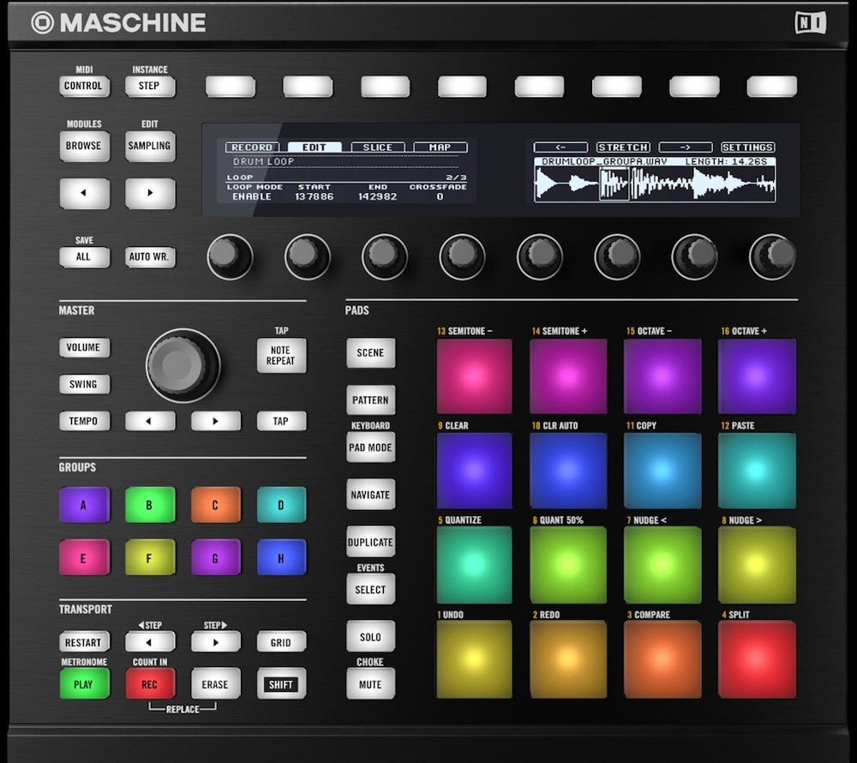Trigger pad 15 labeled OCTAVE -
The height and width of the screenshot is (763, 857).
pyautogui.click(x=662, y=376)
